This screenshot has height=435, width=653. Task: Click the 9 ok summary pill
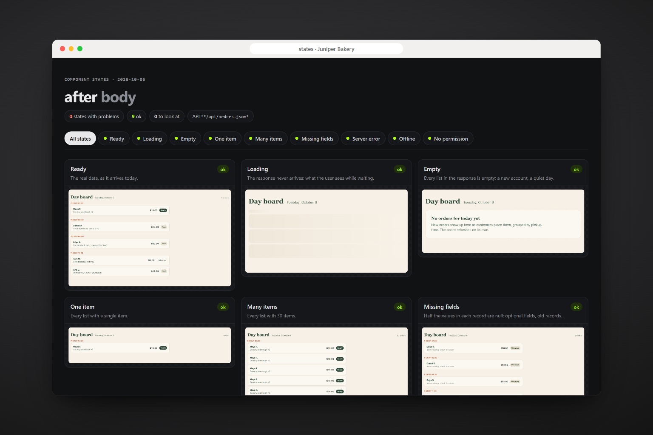pyautogui.click(x=136, y=116)
